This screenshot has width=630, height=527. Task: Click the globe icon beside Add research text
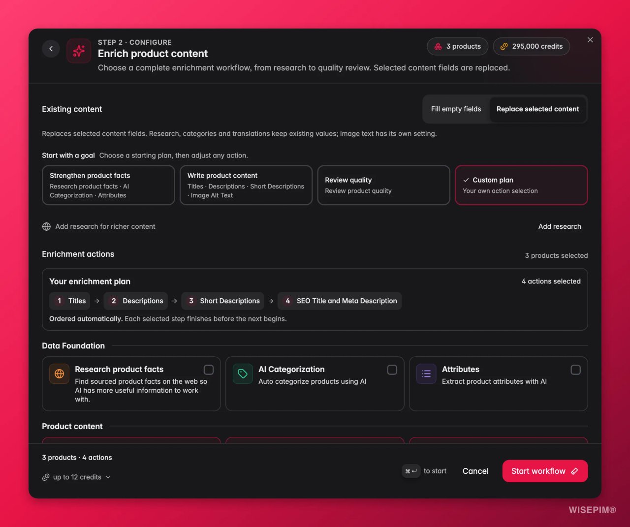tap(46, 226)
